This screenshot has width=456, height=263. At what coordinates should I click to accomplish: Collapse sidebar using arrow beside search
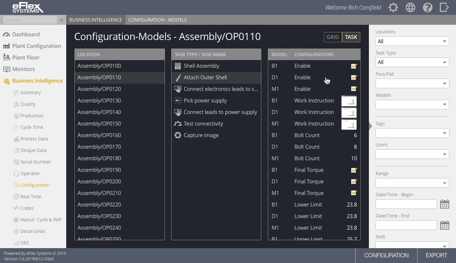pos(61,20)
